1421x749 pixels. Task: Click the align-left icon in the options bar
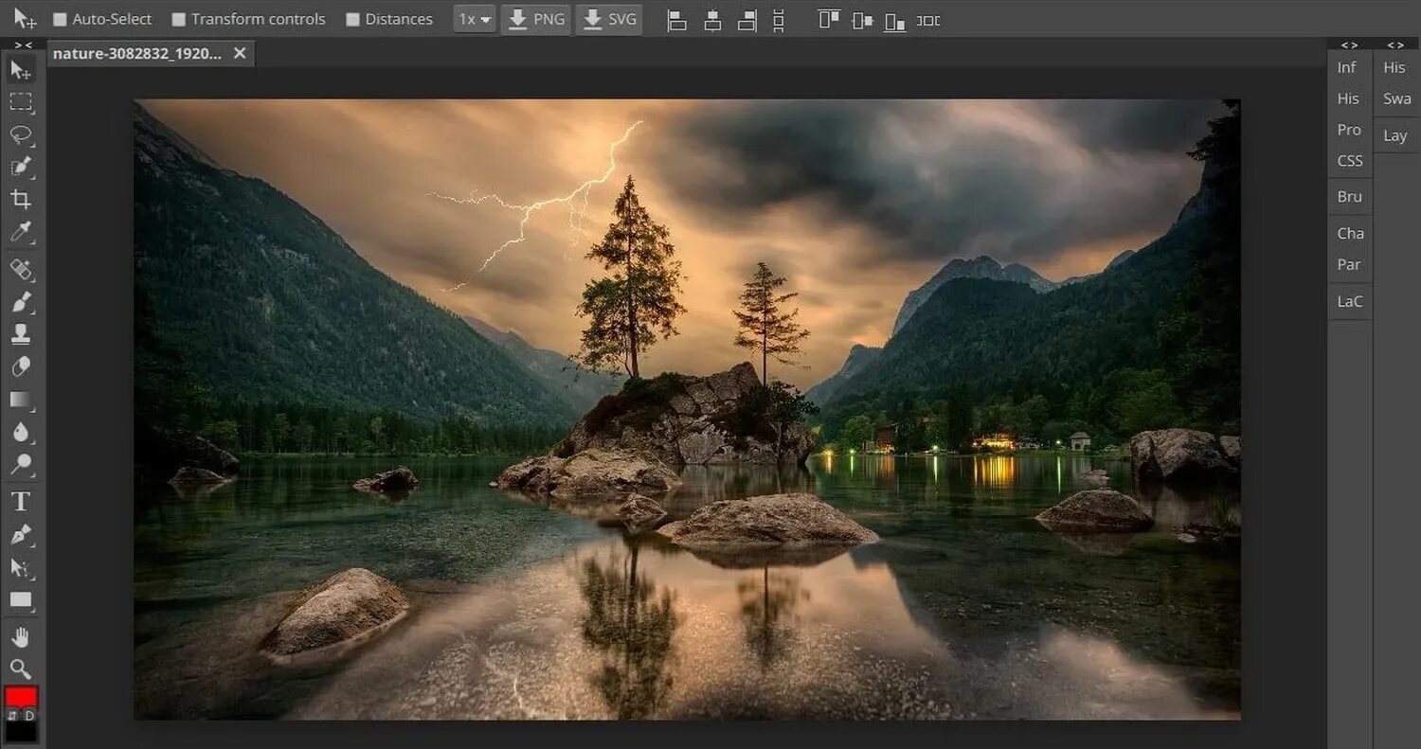(x=676, y=19)
